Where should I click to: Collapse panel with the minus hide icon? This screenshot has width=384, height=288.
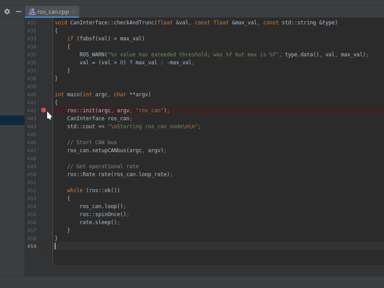coord(19,12)
